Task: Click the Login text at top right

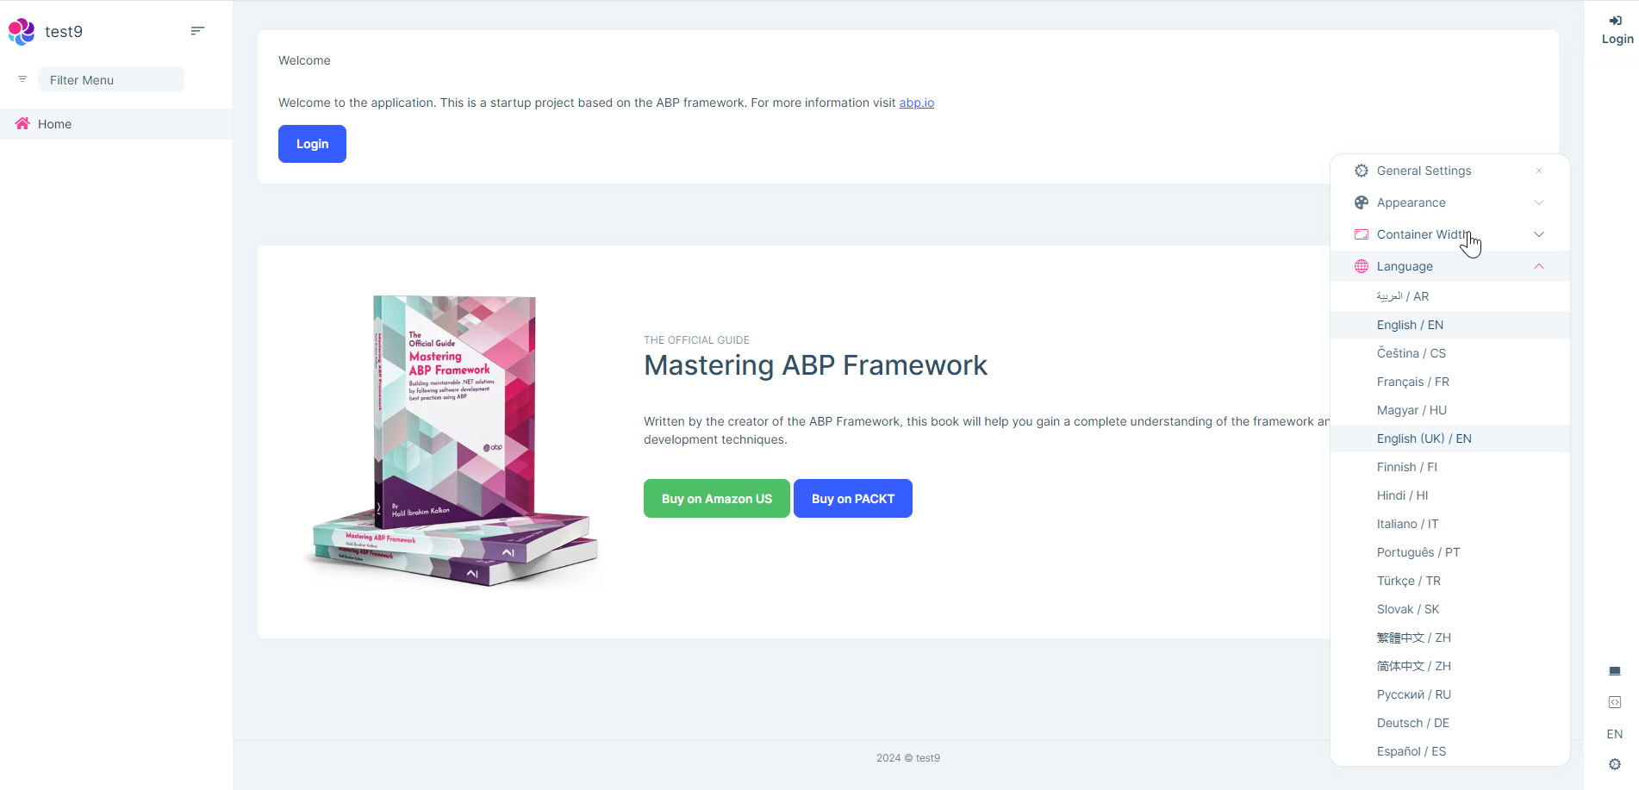Action: (1617, 39)
